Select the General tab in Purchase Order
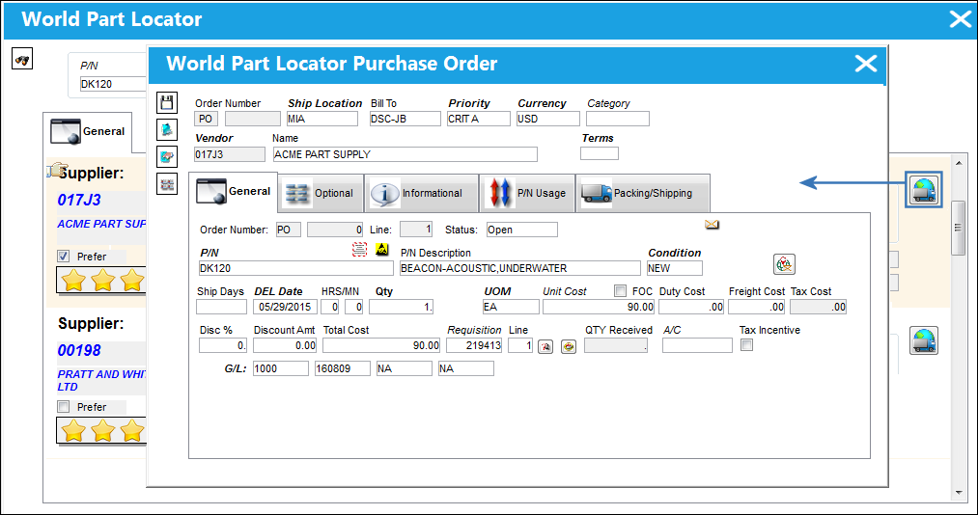This screenshot has width=978, height=515. tap(234, 192)
